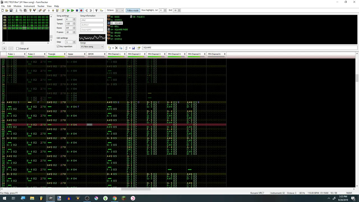This screenshot has height=202, width=359.
Task: Move the frame down
Action: [x=49, y=10]
